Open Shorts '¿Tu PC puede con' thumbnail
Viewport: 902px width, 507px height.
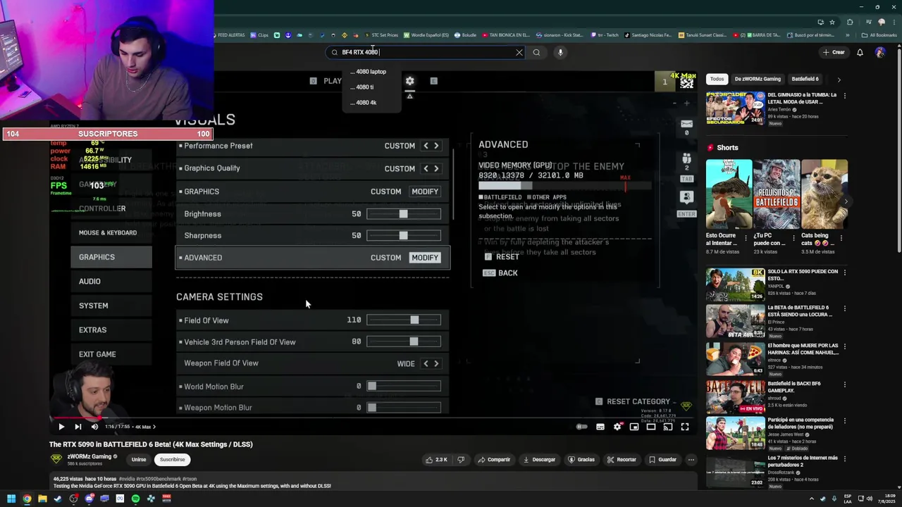point(777,194)
